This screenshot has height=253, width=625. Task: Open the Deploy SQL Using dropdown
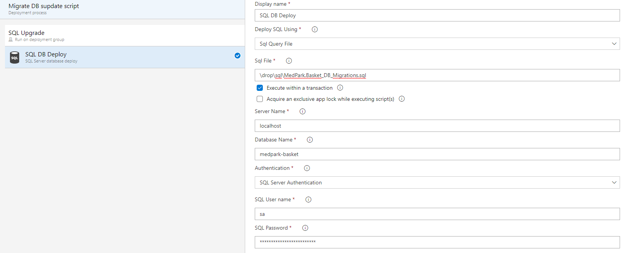pyautogui.click(x=437, y=44)
